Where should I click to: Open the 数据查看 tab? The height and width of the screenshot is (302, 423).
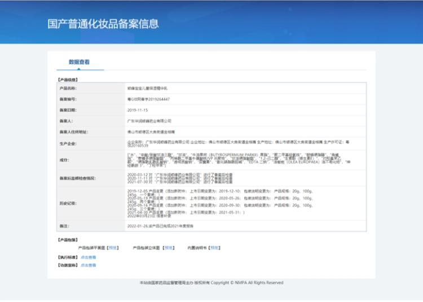[79, 62]
